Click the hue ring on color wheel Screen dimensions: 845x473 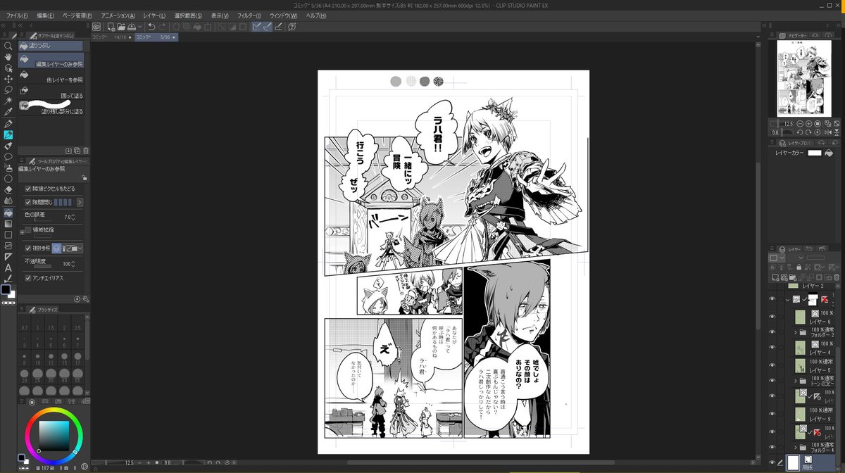tap(54, 411)
